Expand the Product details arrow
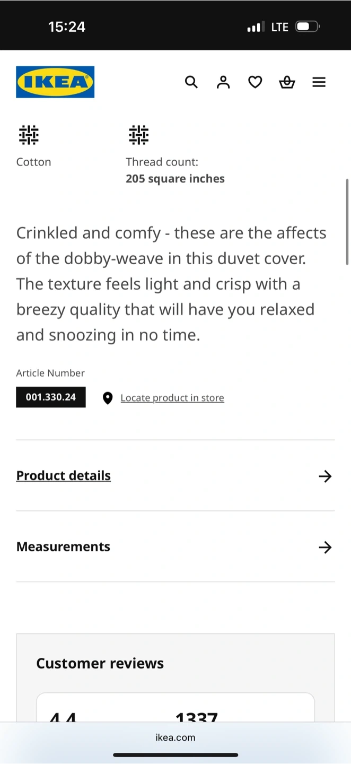Viewport: 351px width, 764px height. click(x=325, y=476)
